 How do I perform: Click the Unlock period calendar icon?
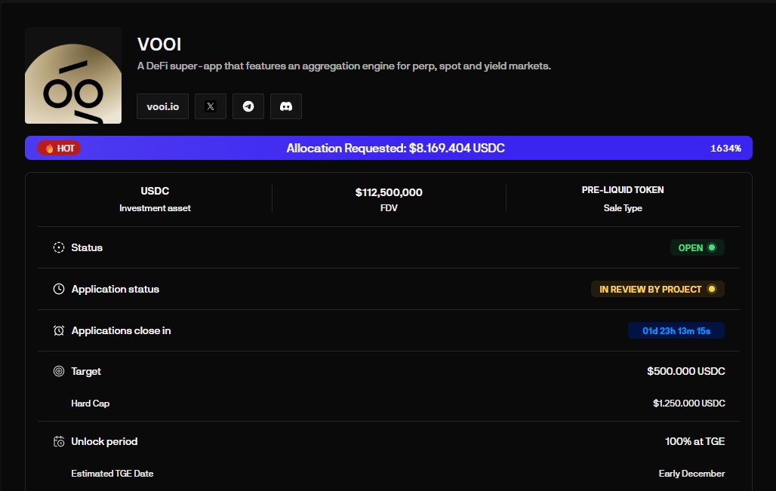coord(59,441)
